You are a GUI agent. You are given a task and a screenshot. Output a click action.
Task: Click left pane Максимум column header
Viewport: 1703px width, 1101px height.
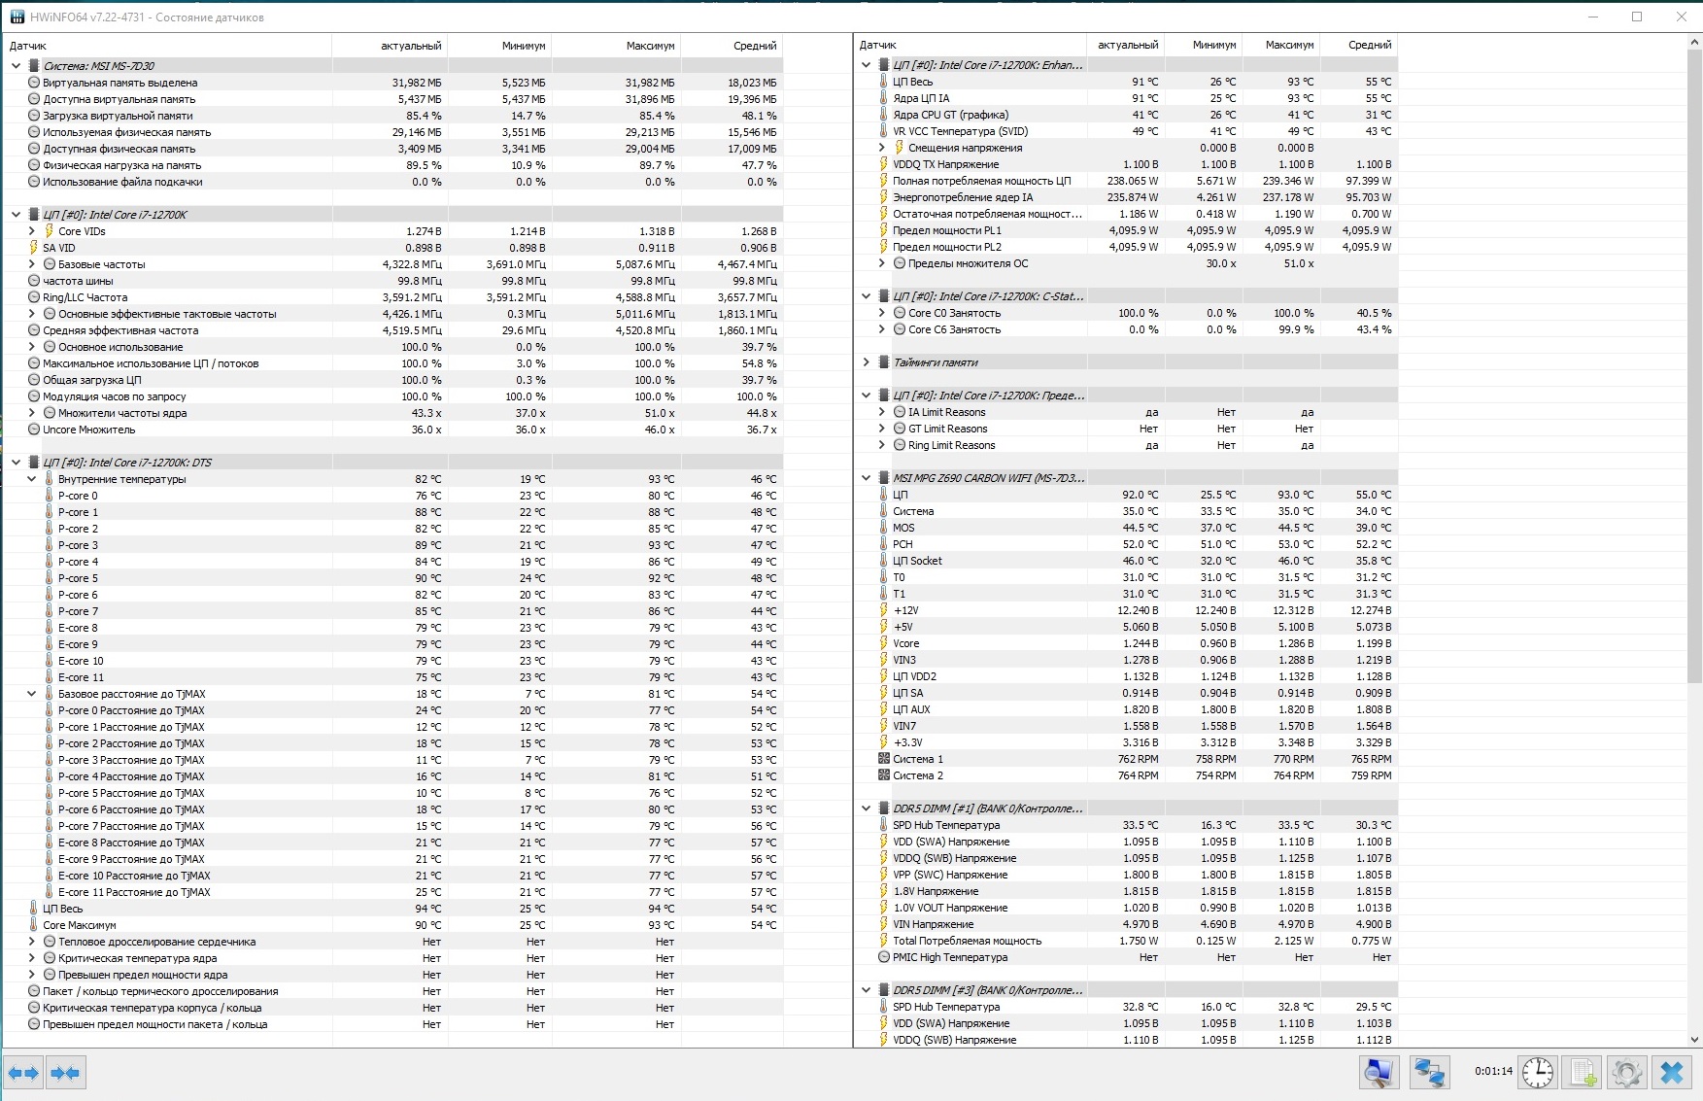pos(616,46)
